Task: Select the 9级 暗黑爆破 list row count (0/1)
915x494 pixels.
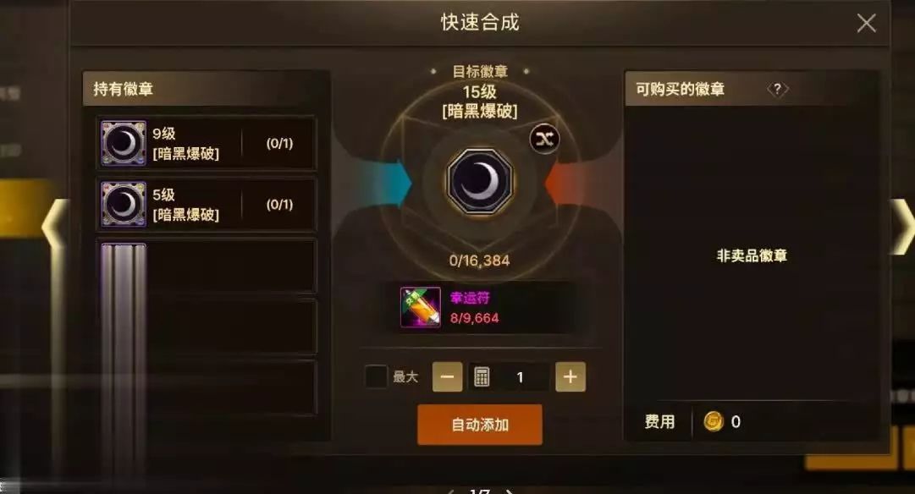Action: coord(279,144)
